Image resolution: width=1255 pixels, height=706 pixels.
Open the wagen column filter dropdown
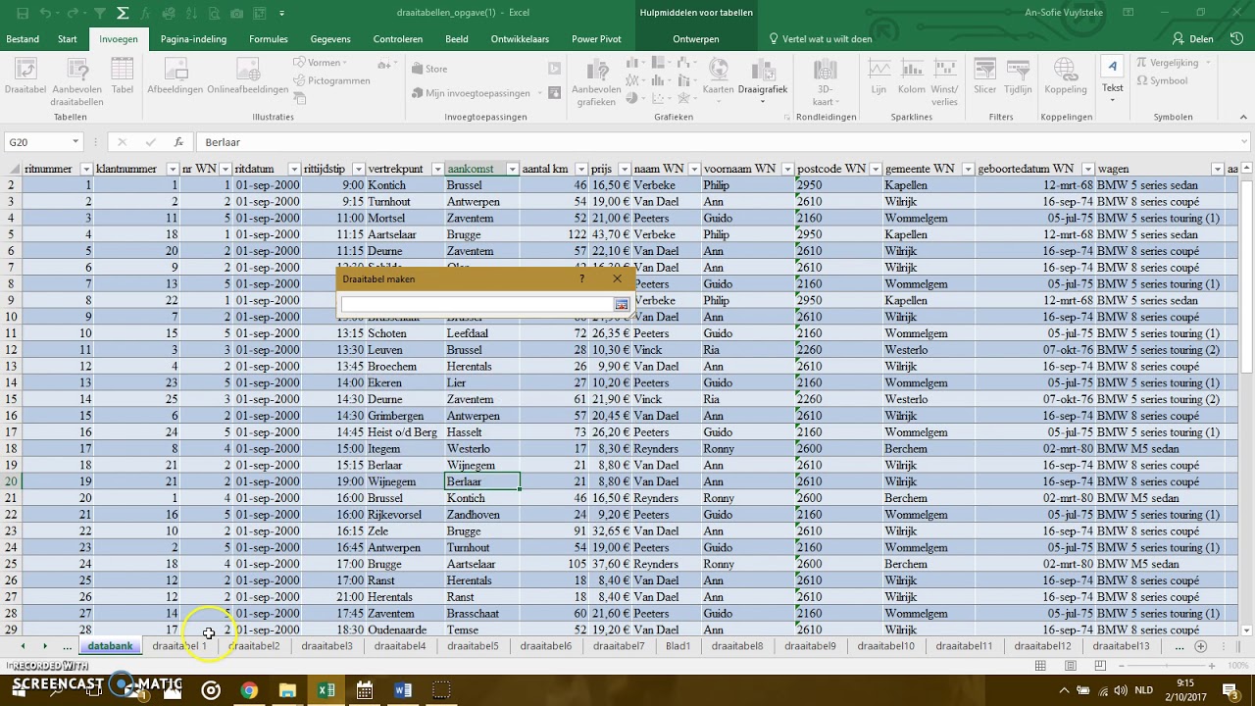click(1218, 170)
